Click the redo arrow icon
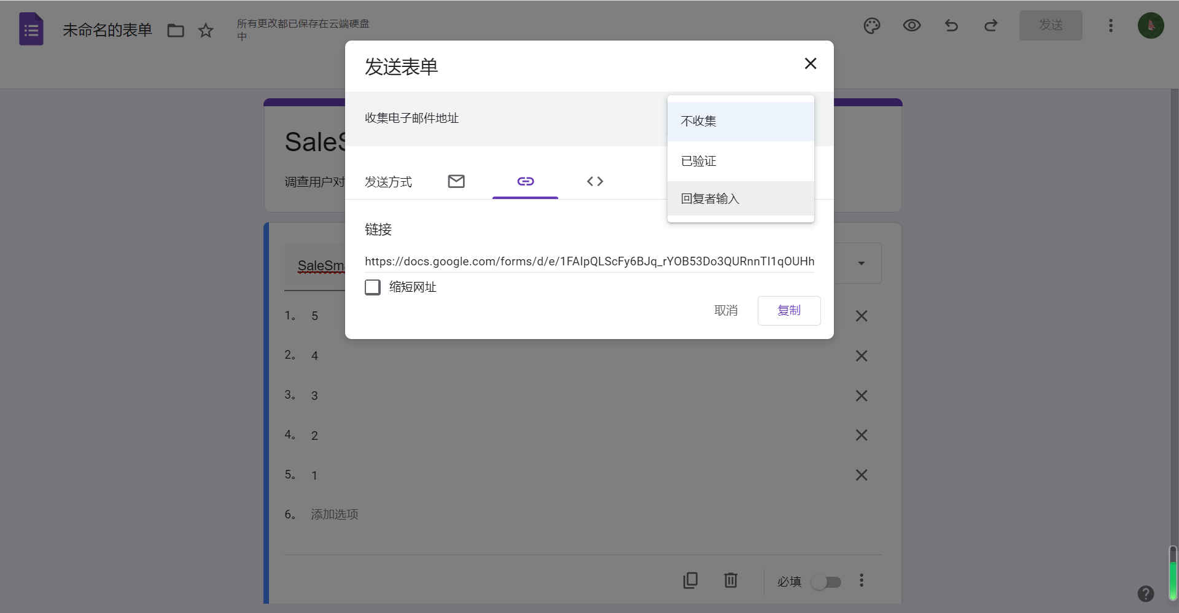The width and height of the screenshot is (1179, 613). (x=990, y=26)
